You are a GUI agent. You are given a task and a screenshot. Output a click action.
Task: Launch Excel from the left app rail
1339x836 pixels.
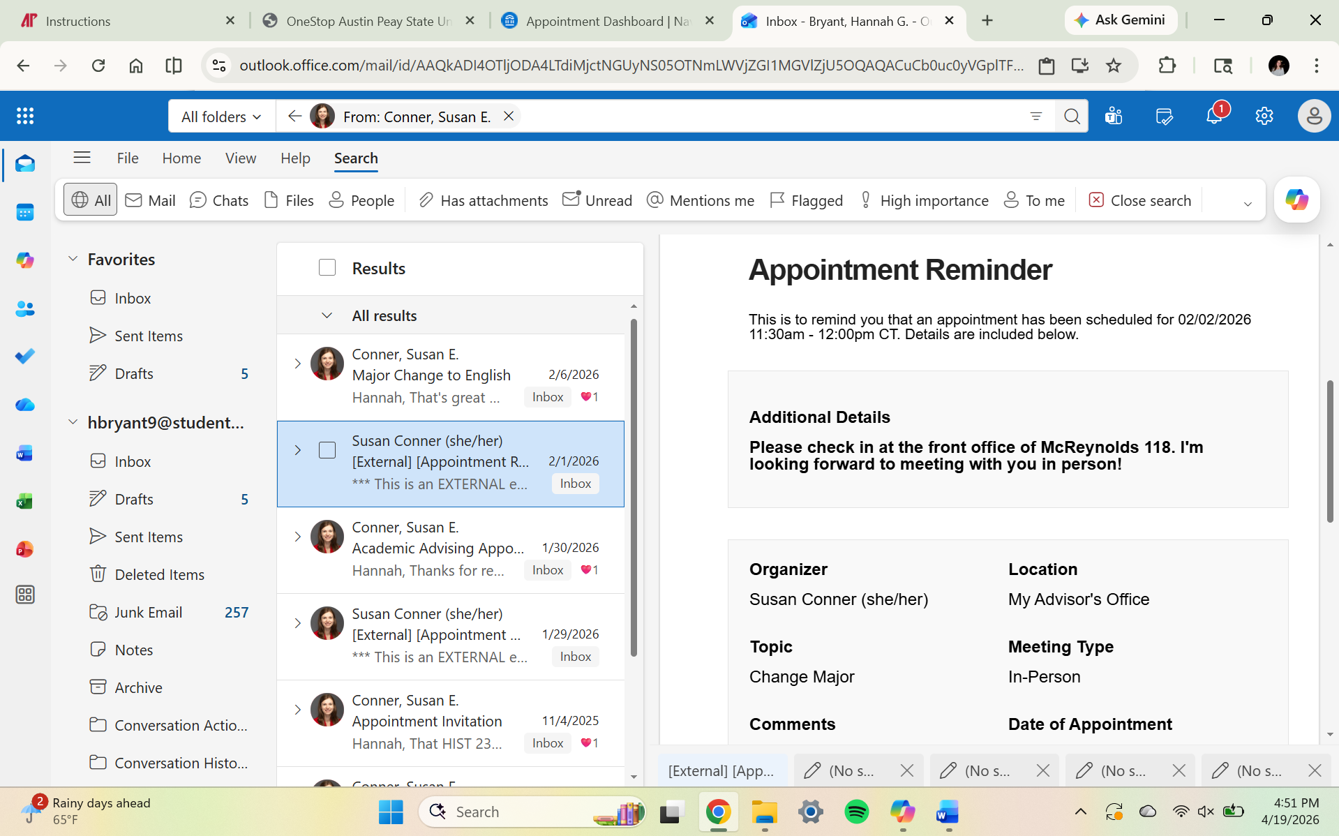click(25, 500)
